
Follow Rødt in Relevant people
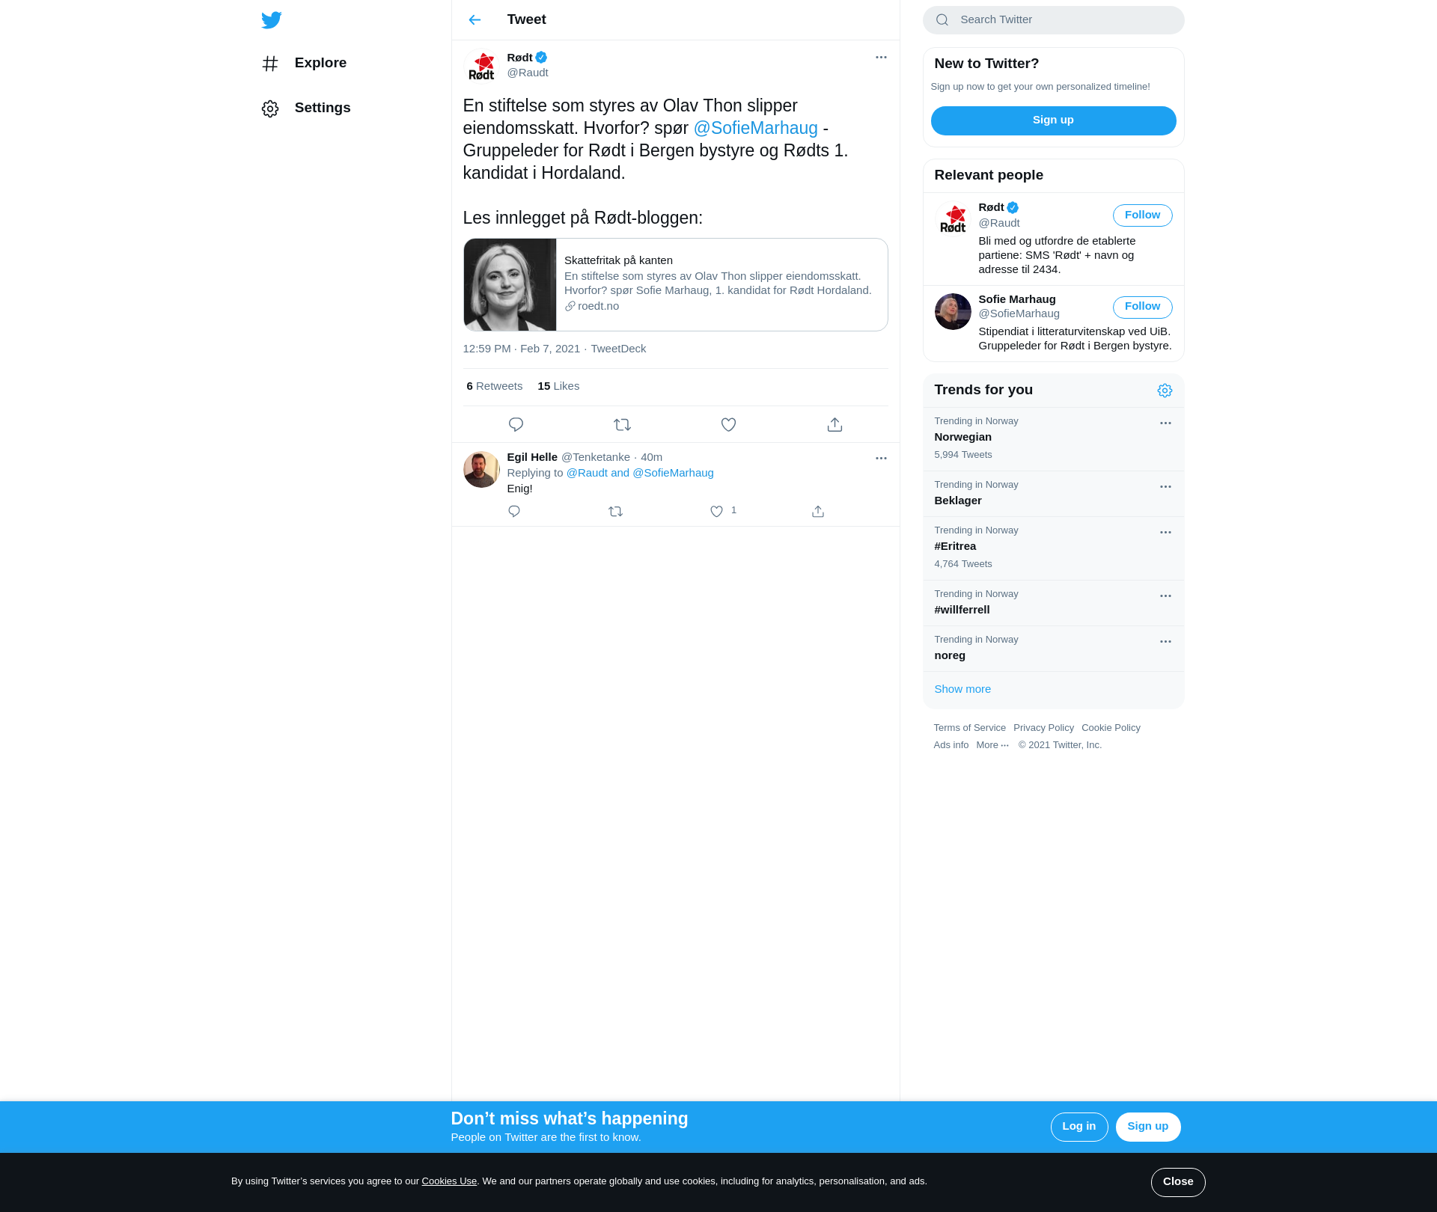pyautogui.click(x=1142, y=215)
